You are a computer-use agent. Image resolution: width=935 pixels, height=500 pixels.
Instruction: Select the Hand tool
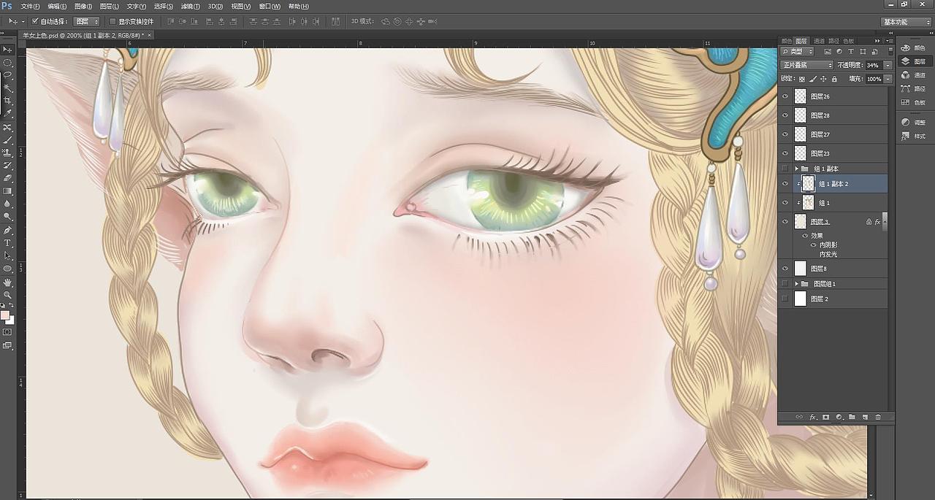pos(7,281)
